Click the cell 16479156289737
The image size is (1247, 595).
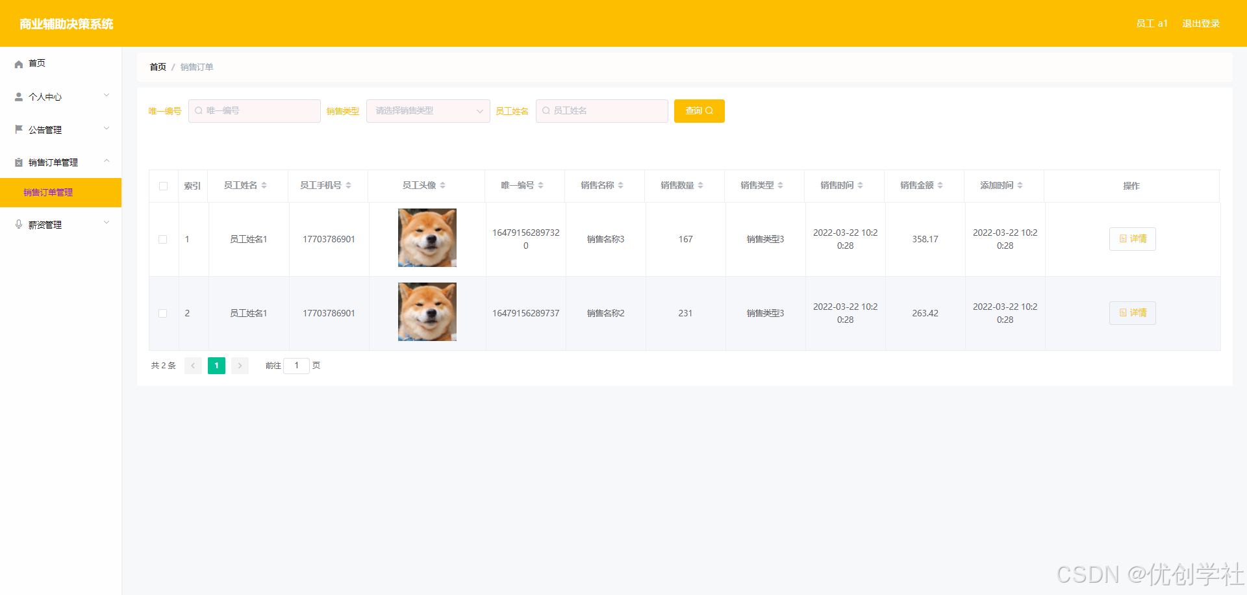525,313
